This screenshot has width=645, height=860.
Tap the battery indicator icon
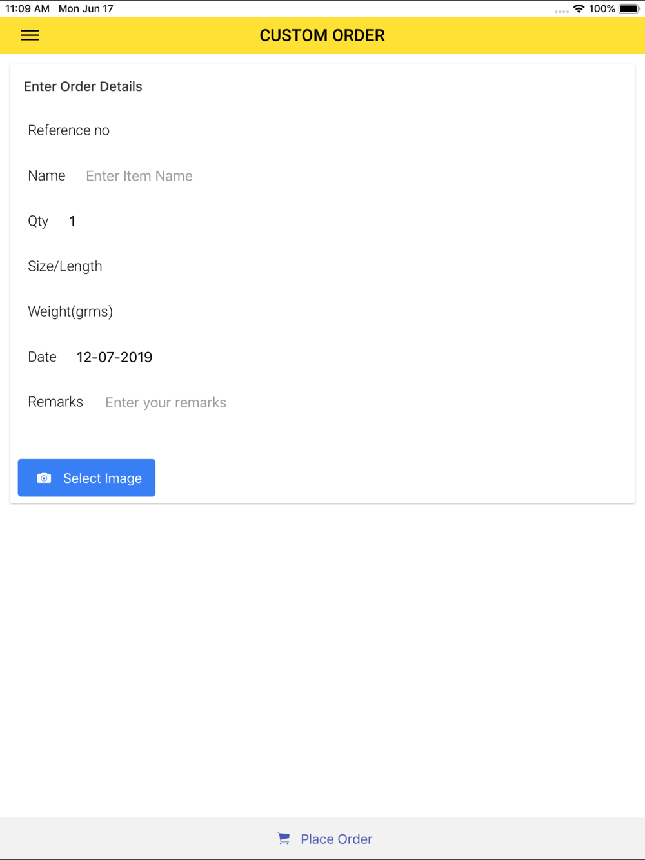(x=629, y=9)
